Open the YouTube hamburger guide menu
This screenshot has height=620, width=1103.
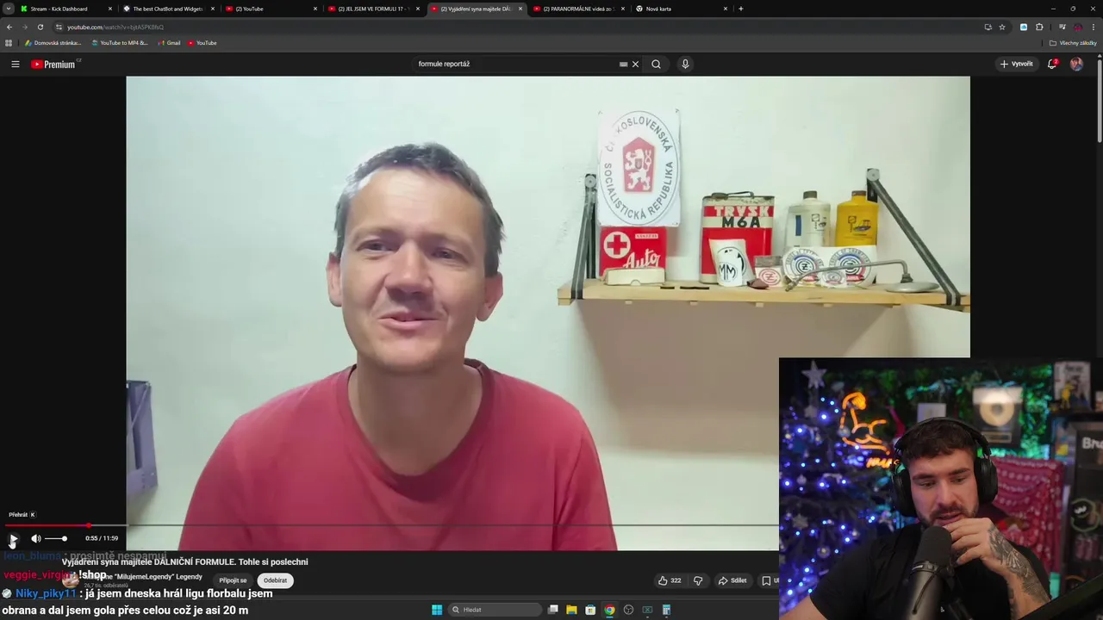pos(15,64)
